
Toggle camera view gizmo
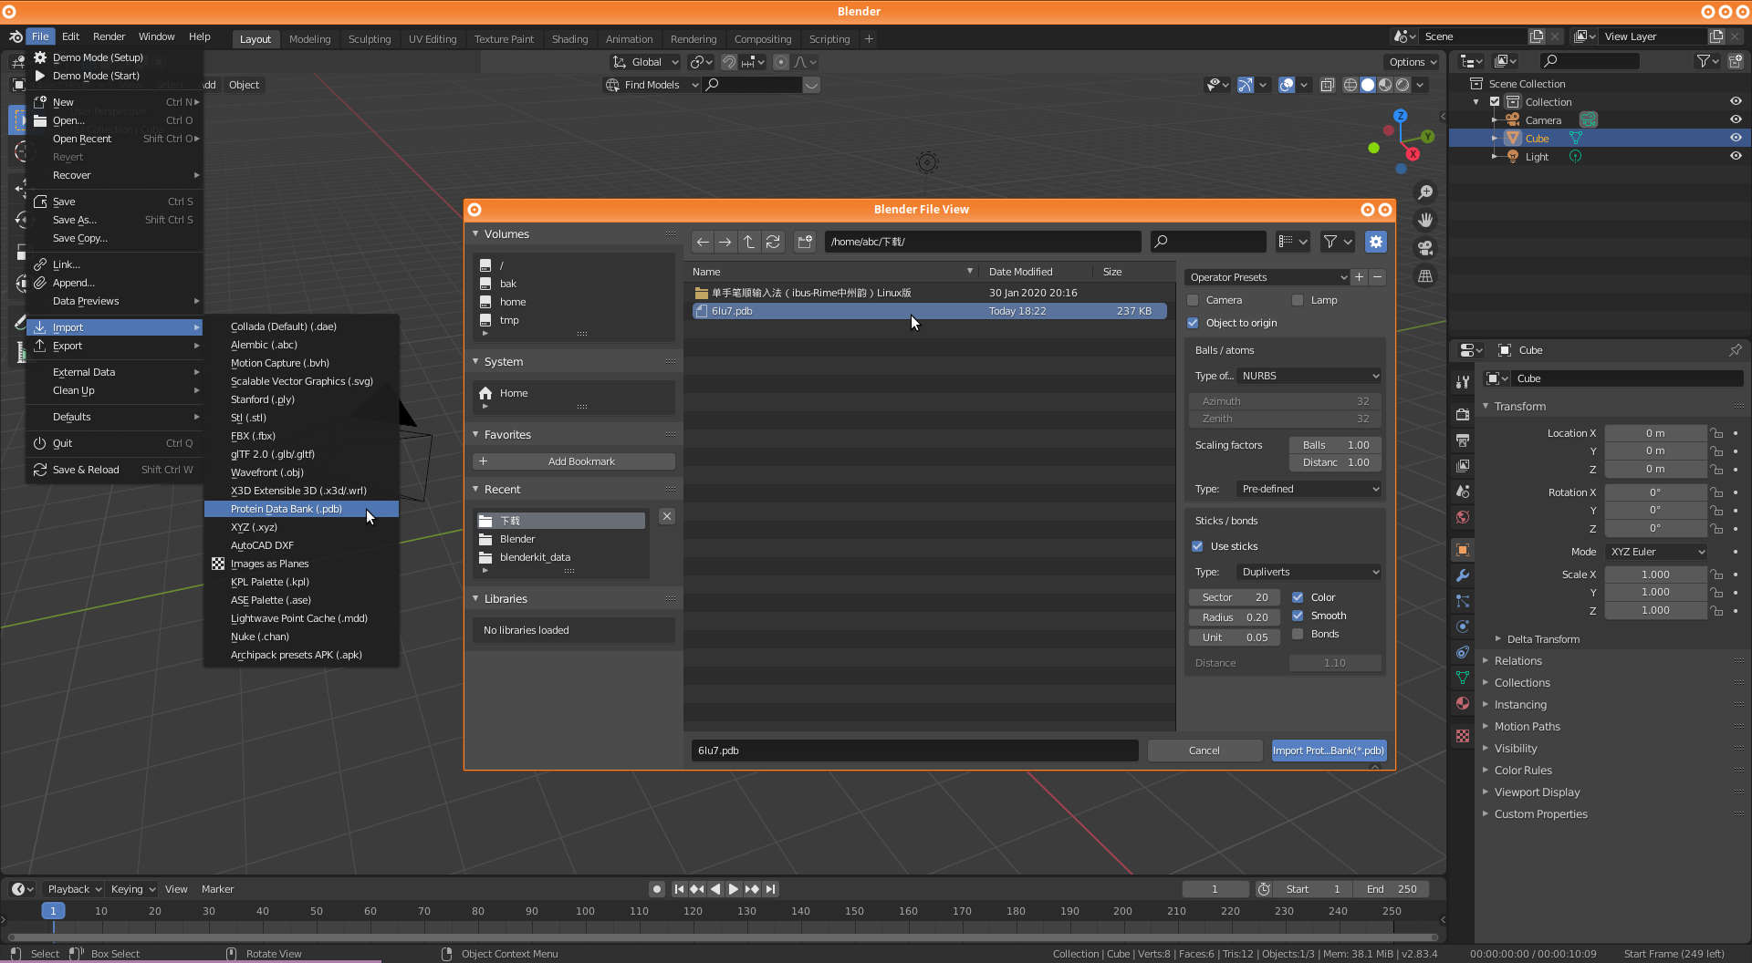pyautogui.click(x=1424, y=248)
